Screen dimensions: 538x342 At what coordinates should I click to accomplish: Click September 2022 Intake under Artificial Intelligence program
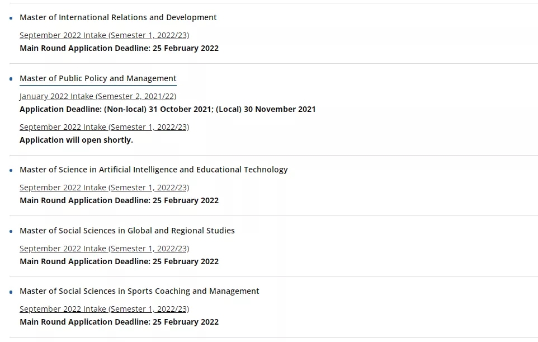(104, 188)
